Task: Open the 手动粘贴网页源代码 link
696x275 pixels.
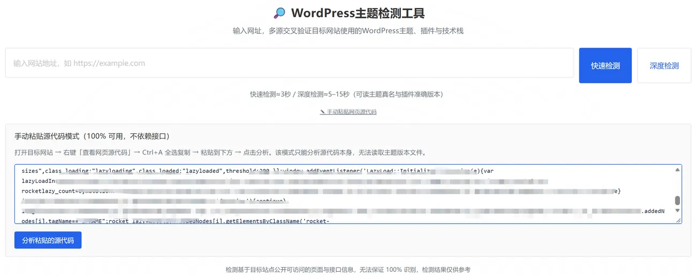Action: pyautogui.click(x=348, y=112)
